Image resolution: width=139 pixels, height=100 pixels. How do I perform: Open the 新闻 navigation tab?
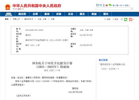(x=47, y=14)
